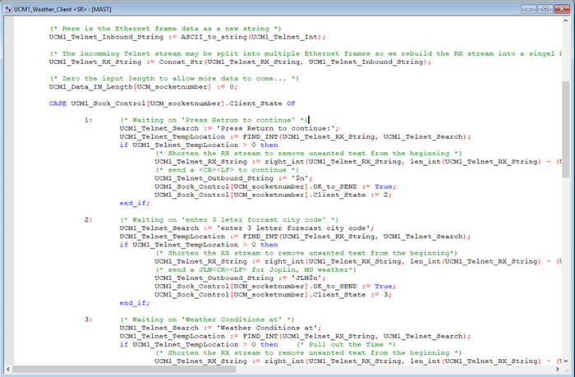Click the comment 'Here is the Ethernet frame data'
575x377 pixels.
(165, 29)
